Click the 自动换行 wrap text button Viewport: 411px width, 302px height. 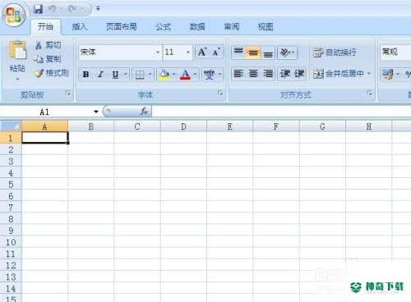(x=335, y=52)
